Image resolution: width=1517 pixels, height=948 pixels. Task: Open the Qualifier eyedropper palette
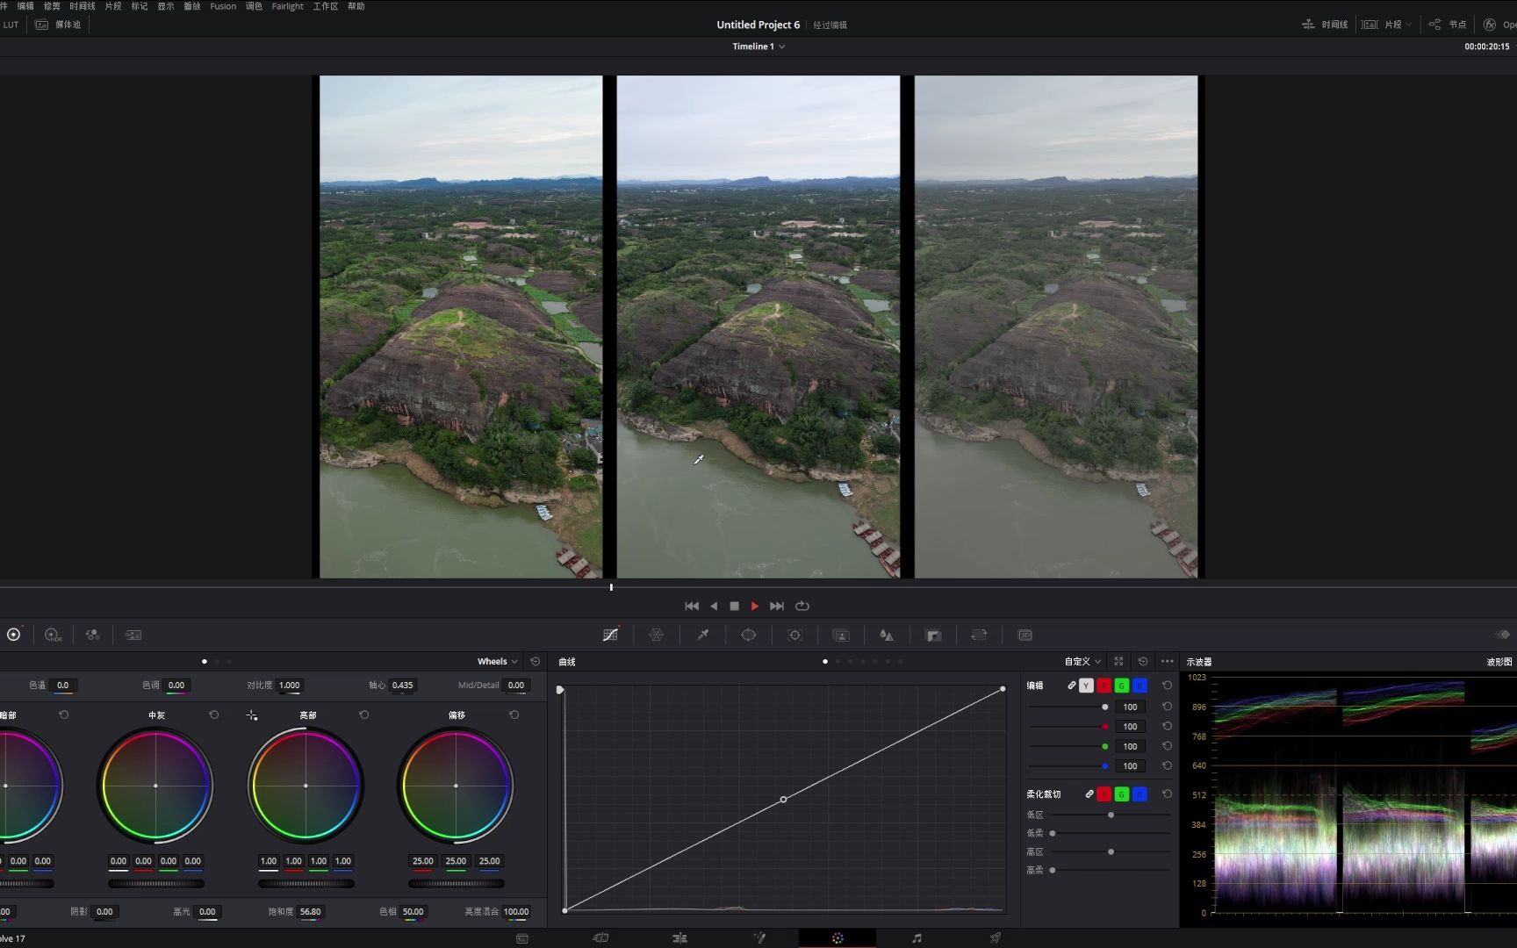[702, 635]
